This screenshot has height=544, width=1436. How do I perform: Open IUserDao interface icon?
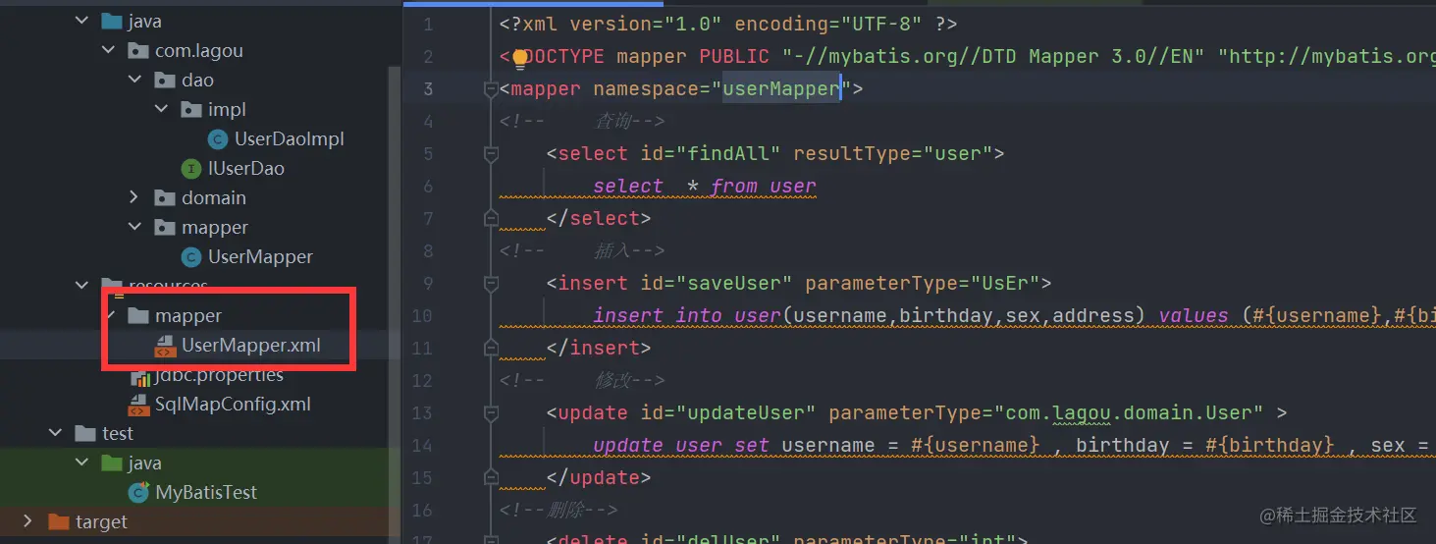[x=191, y=169]
